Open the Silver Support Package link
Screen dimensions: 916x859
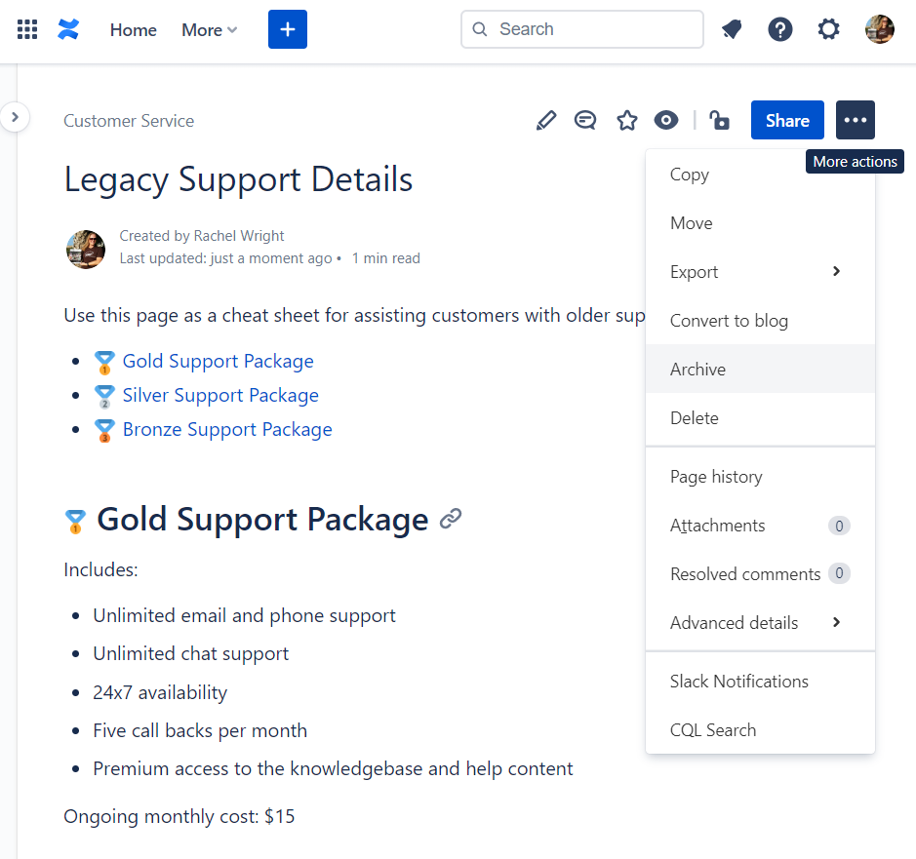pyautogui.click(x=219, y=395)
